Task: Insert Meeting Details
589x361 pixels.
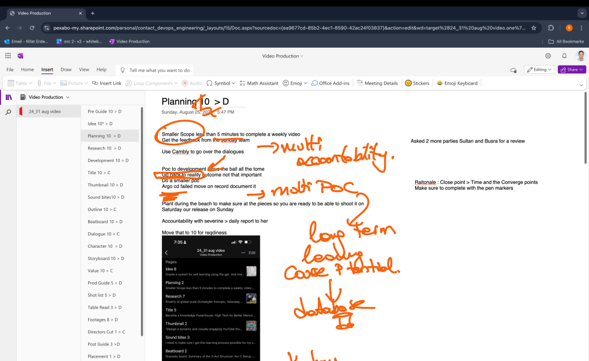Action: (x=377, y=83)
